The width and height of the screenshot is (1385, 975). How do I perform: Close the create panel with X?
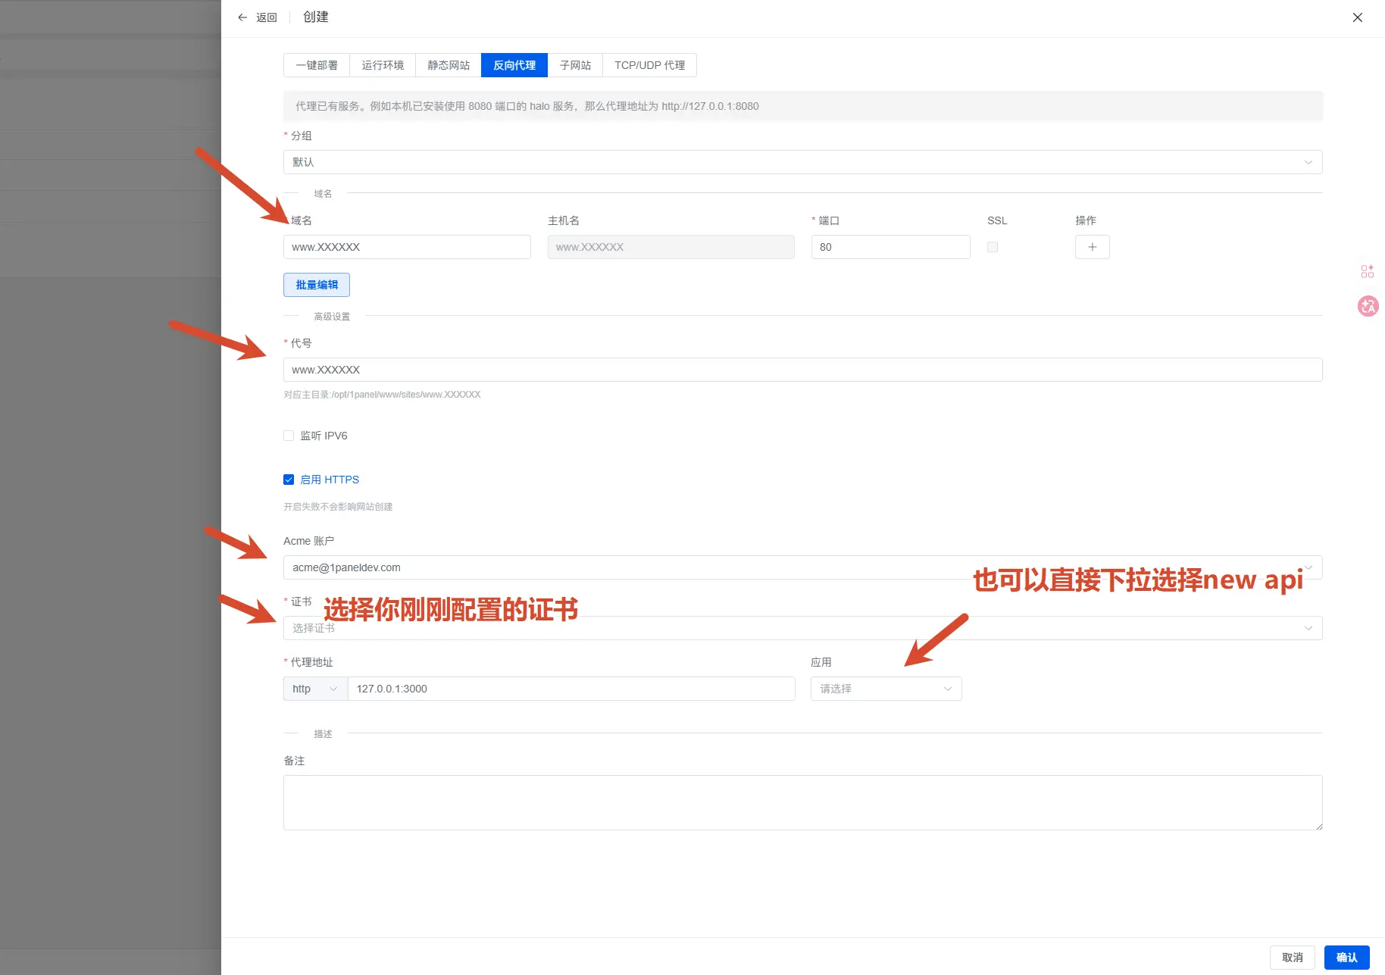pos(1357,17)
